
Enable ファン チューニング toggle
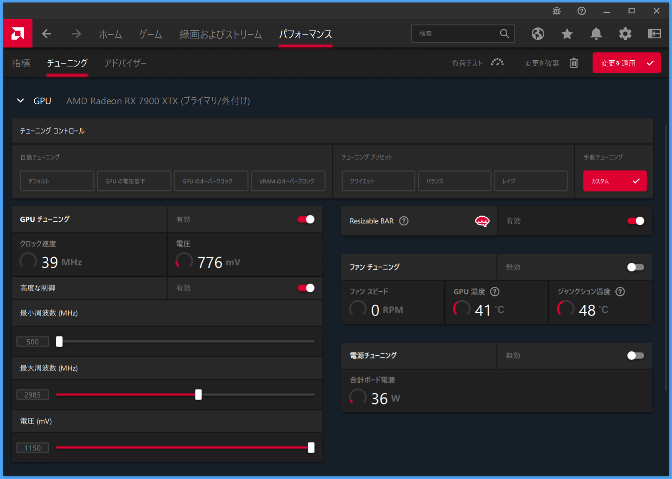pos(636,267)
